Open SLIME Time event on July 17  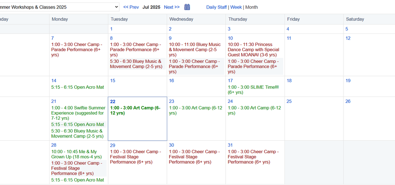coord(253,89)
